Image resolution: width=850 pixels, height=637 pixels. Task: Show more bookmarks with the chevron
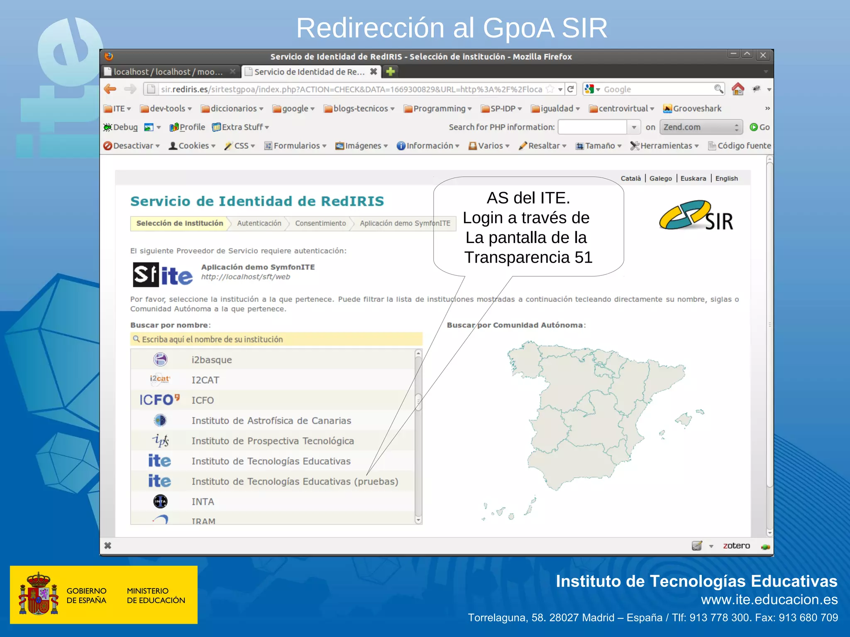coord(767,109)
